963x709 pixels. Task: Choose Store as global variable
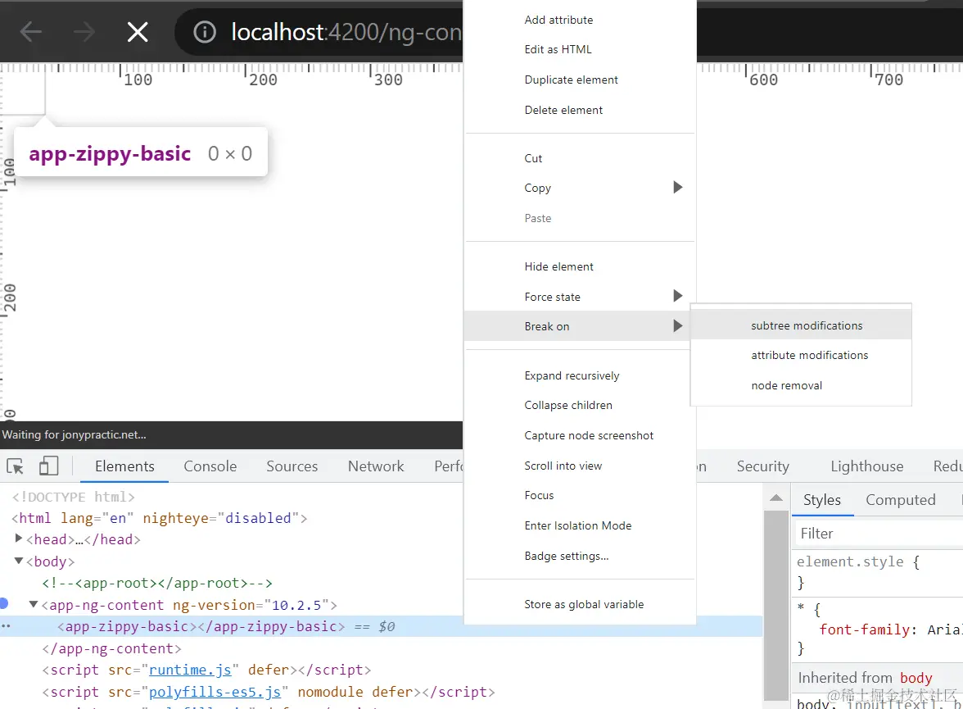pyautogui.click(x=584, y=604)
